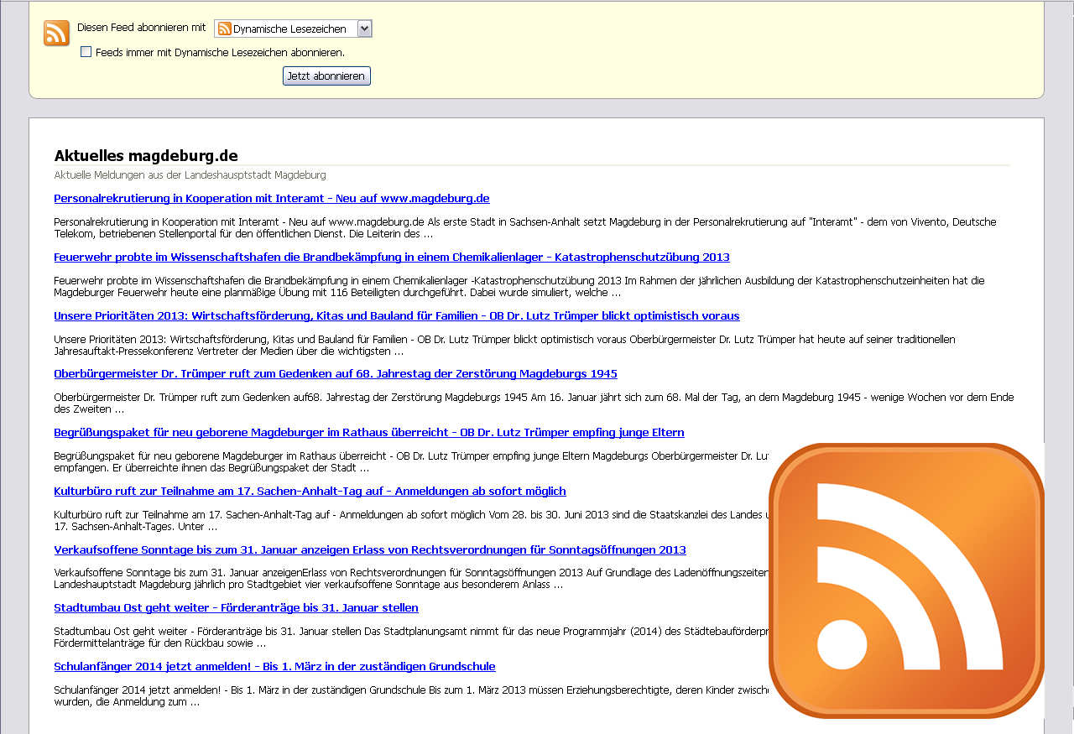The width and height of the screenshot is (1074, 734).
Task: Open Personalrekrutierung in Kooperation mit Interamt link
Action: pos(272,199)
